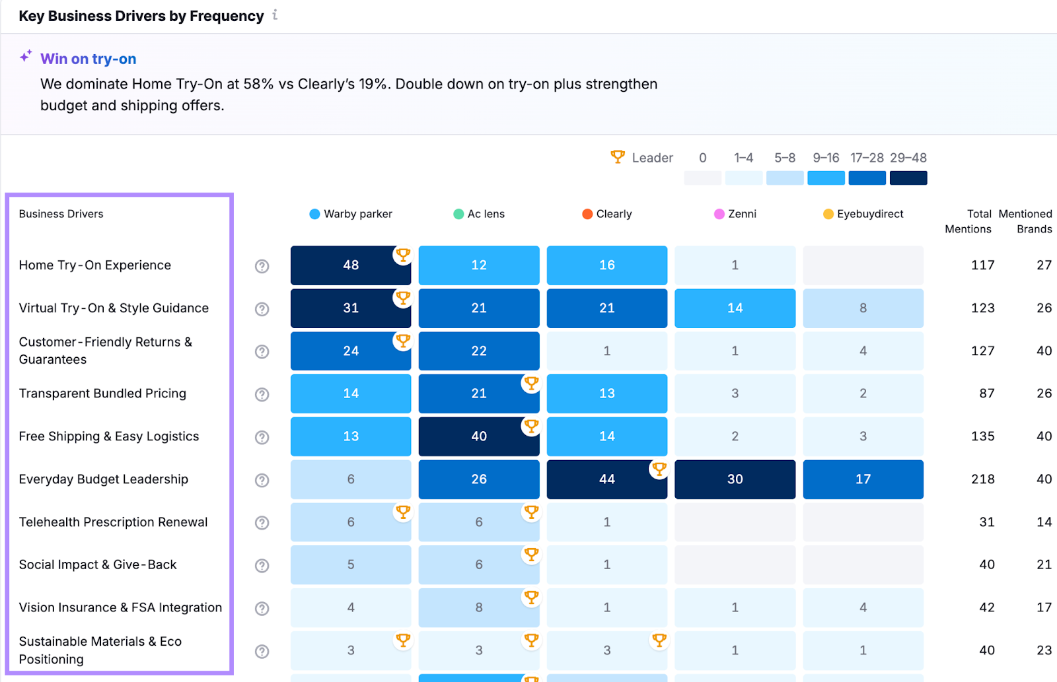This screenshot has height=682, width=1057.
Task: Click trophy on Ac lens Transparent Bundled Pricing cell
Action: [x=531, y=383]
